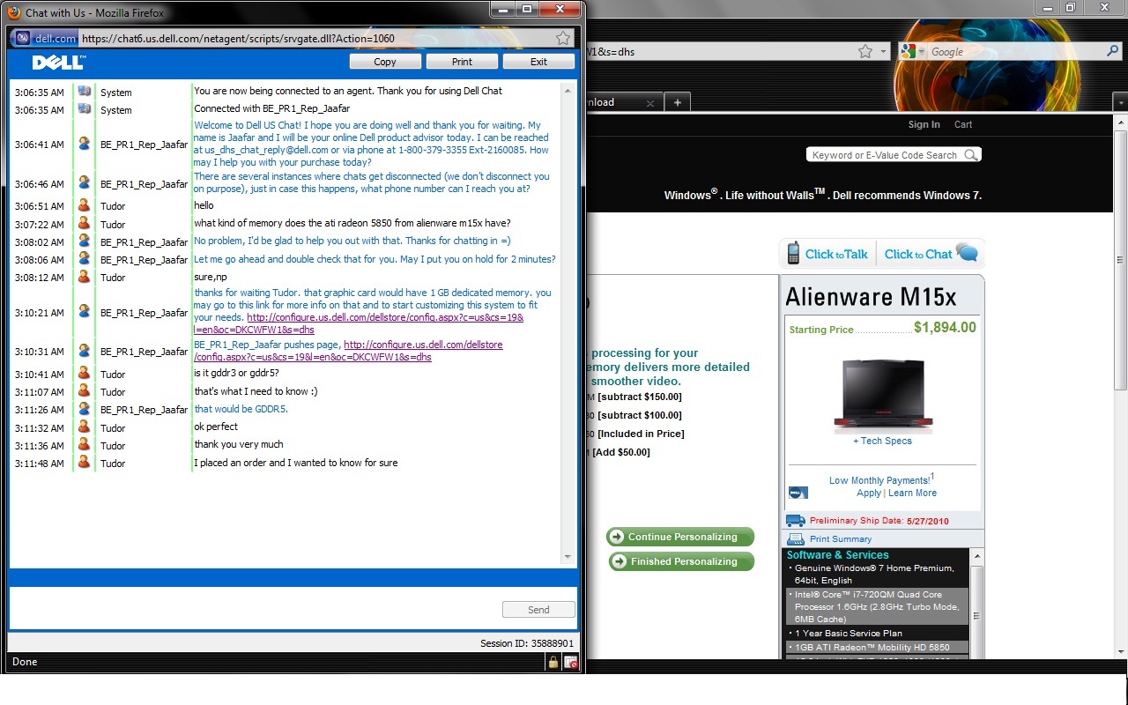The height and width of the screenshot is (705, 1128).
Task: Click the 'Done' status bar text
Action: [25, 662]
